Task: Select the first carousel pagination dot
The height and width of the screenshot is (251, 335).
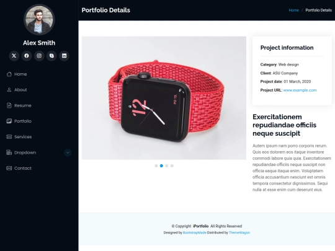Action: click(156, 165)
